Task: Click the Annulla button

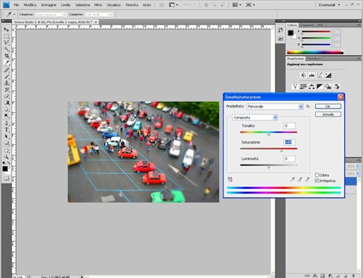Action: tap(328, 115)
